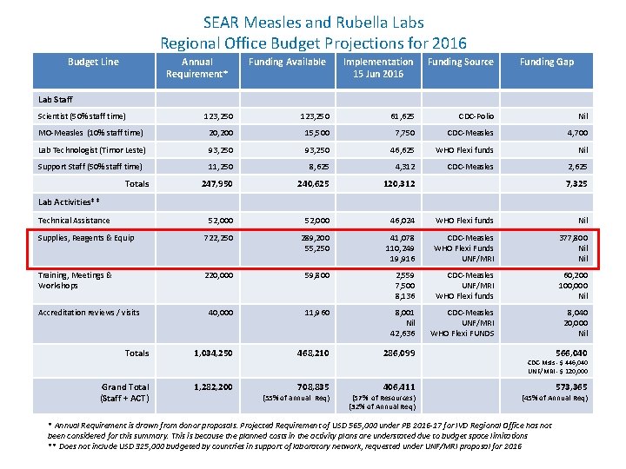Screen dimensions: 626x469
Task: Click 'Regional Office Budget Projections for 2016' subtitle
Action: (x=313, y=43)
